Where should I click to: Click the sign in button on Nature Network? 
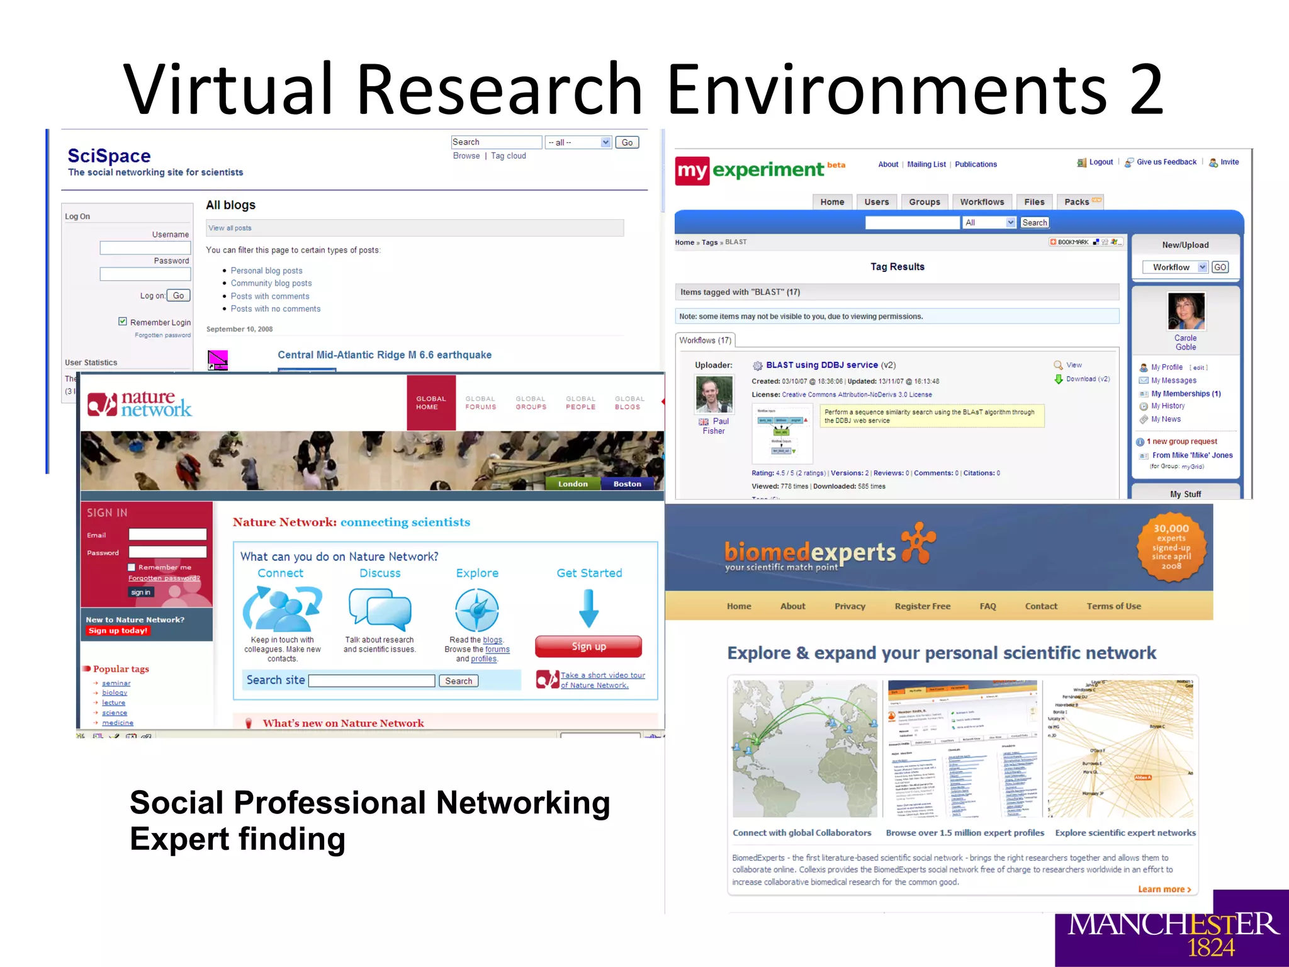pyautogui.click(x=140, y=592)
